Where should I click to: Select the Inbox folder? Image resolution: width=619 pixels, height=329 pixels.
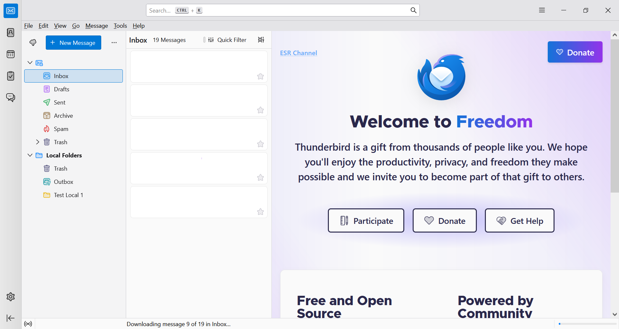pos(74,76)
